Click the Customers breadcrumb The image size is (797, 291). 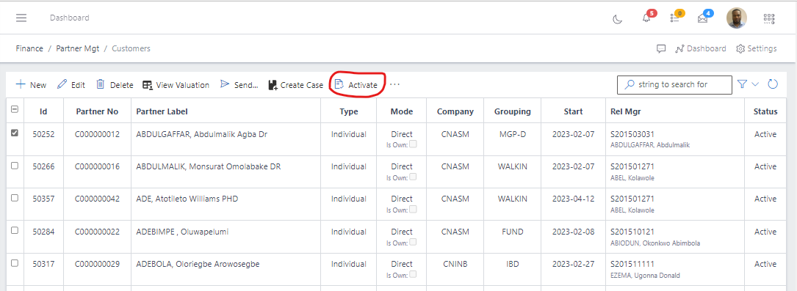click(131, 48)
